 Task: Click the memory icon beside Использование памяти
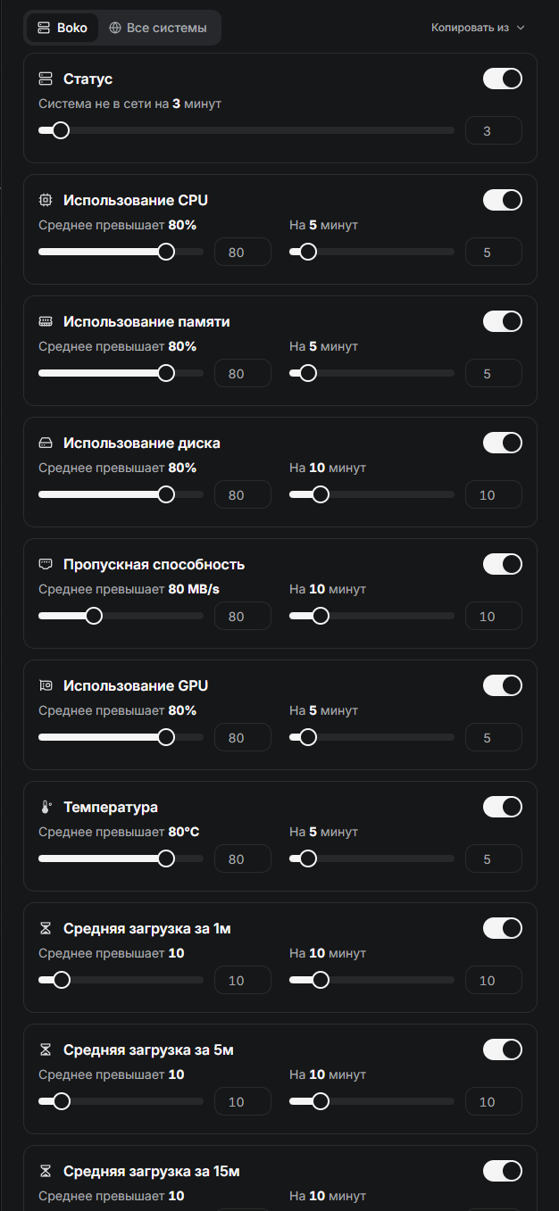point(46,321)
